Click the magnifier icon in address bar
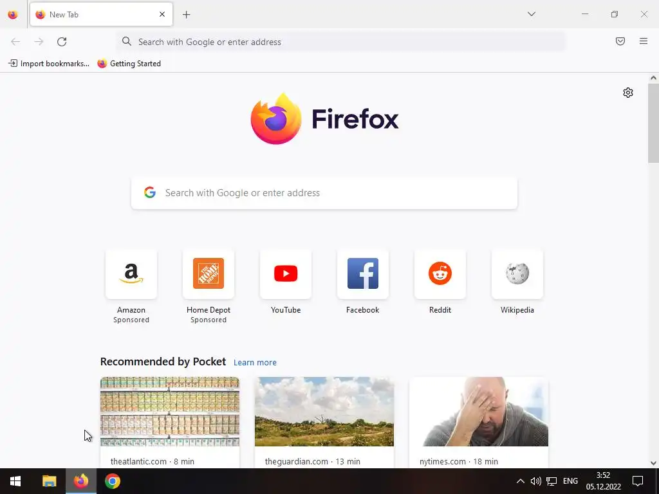 tap(127, 41)
